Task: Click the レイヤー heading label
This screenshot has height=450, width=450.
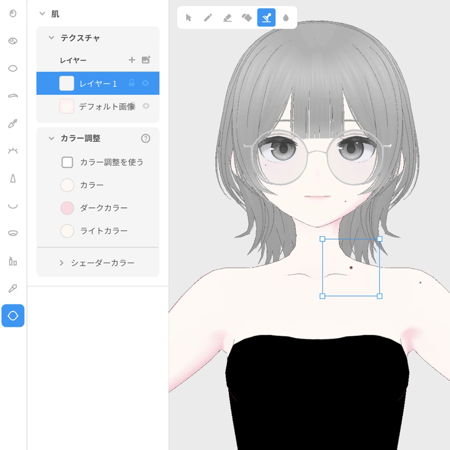Action: (x=73, y=61)
